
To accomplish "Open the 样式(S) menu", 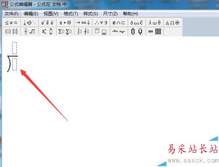I will [91, 14].
